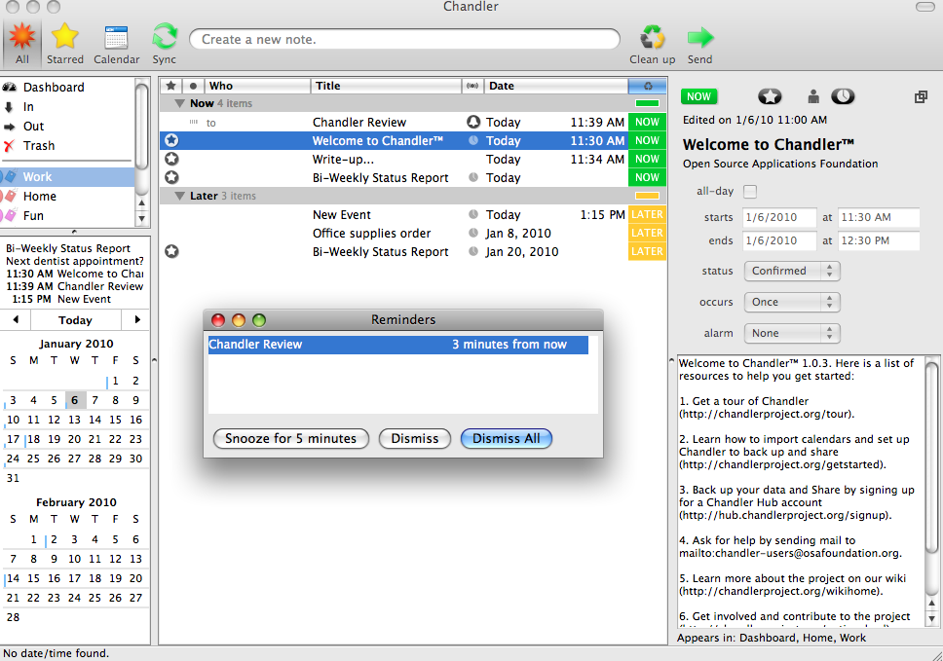Screen dimensions: 943x661
Task: Toggle star on Write-up... row
Action: tap(171, 160)
